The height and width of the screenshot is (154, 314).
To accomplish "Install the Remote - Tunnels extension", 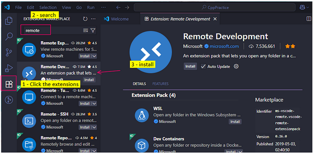I will tap(85, 103).
